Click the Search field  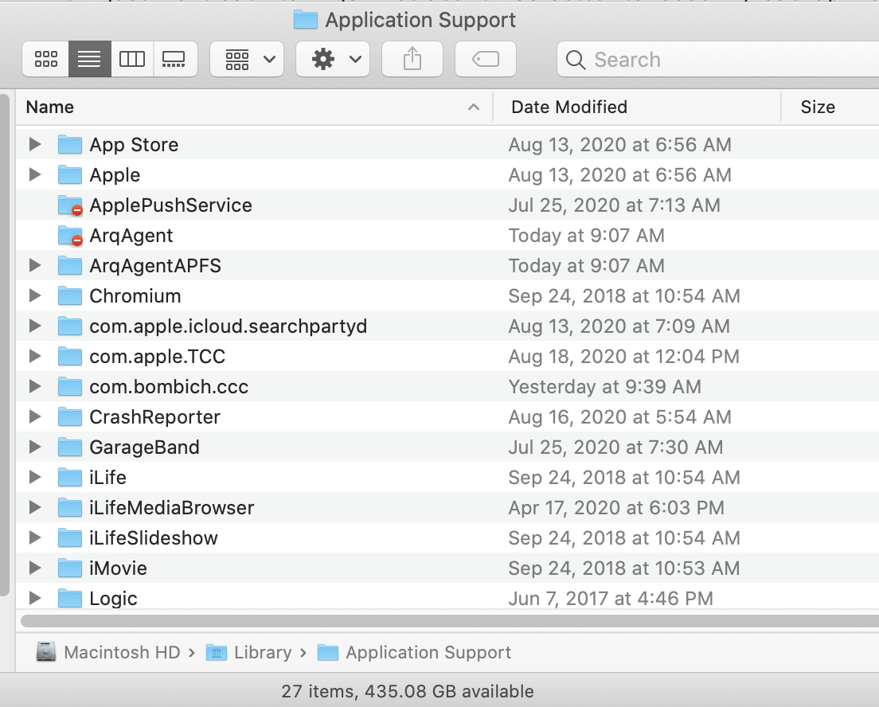click(x=717, y=60)
